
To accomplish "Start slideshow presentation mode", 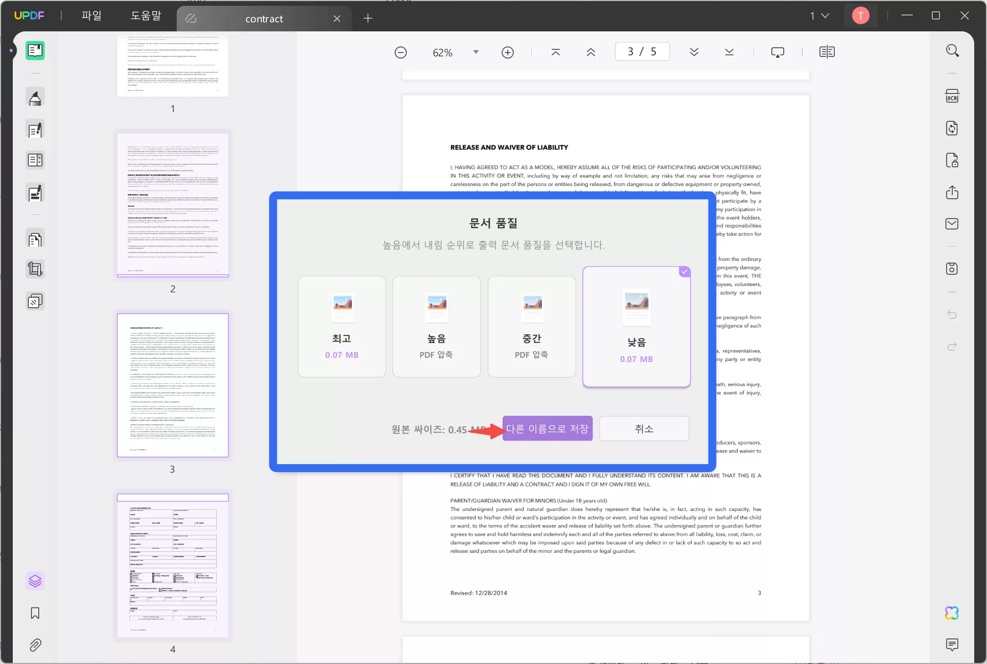I will coord(778,52).
